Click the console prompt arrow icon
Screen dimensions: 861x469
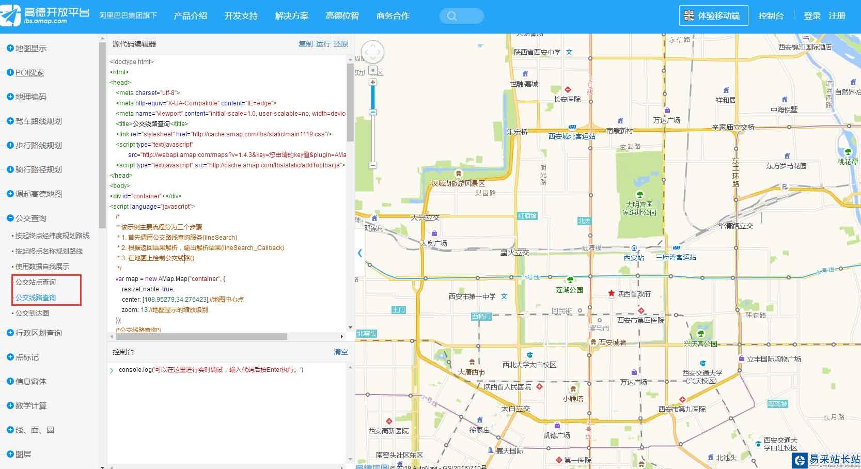coord(112,370)
